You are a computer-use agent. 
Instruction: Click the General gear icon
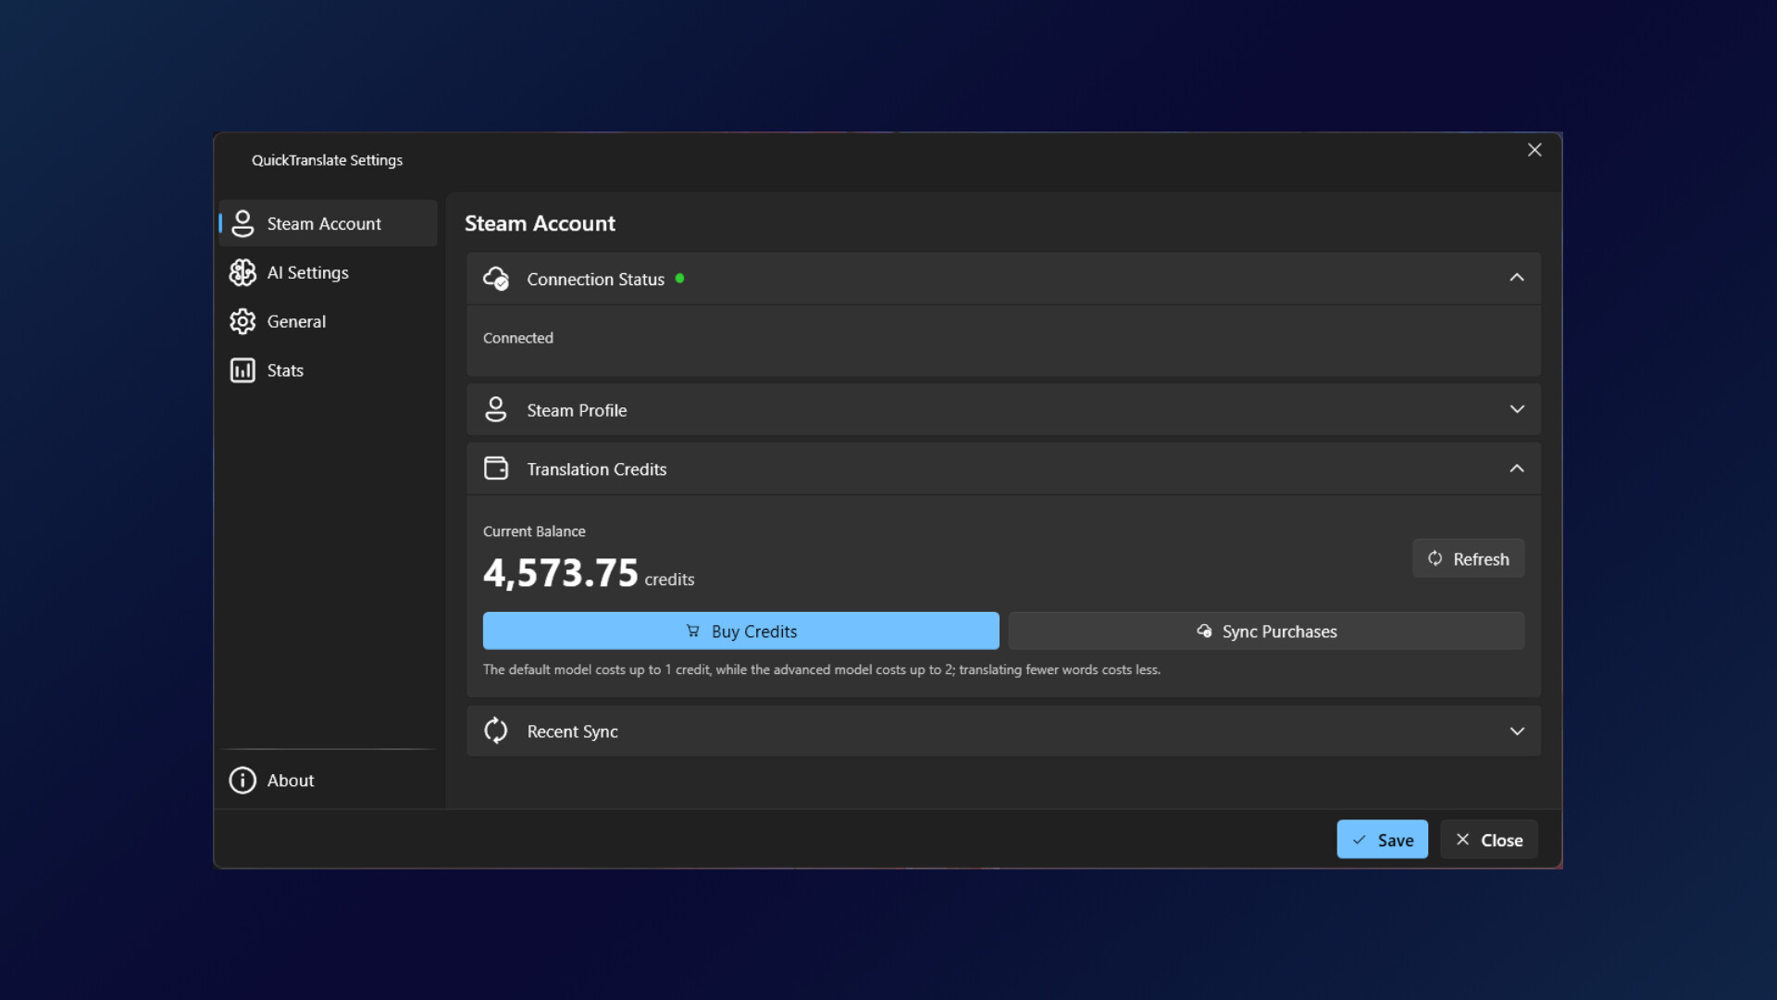click(x=242, y=321)
